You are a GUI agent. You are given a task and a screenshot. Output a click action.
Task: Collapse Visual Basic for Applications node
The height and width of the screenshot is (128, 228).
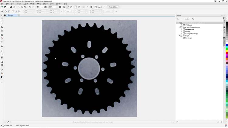point(180,27)
